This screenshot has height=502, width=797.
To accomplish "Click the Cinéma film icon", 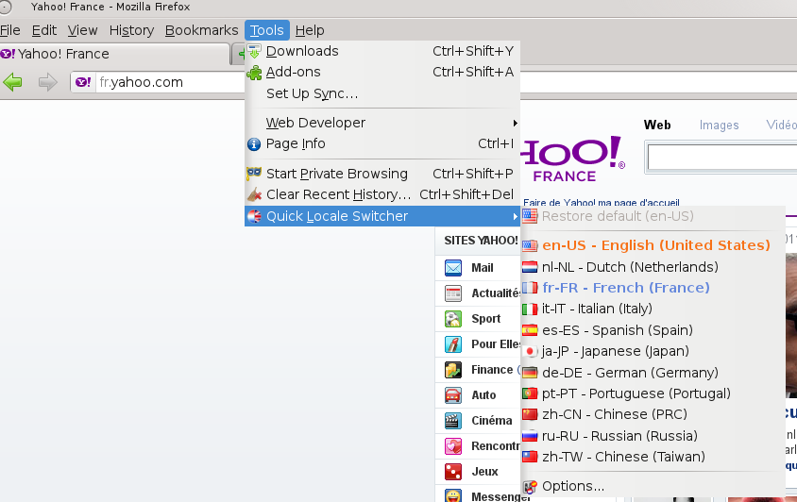I will (x=453, y=421).
